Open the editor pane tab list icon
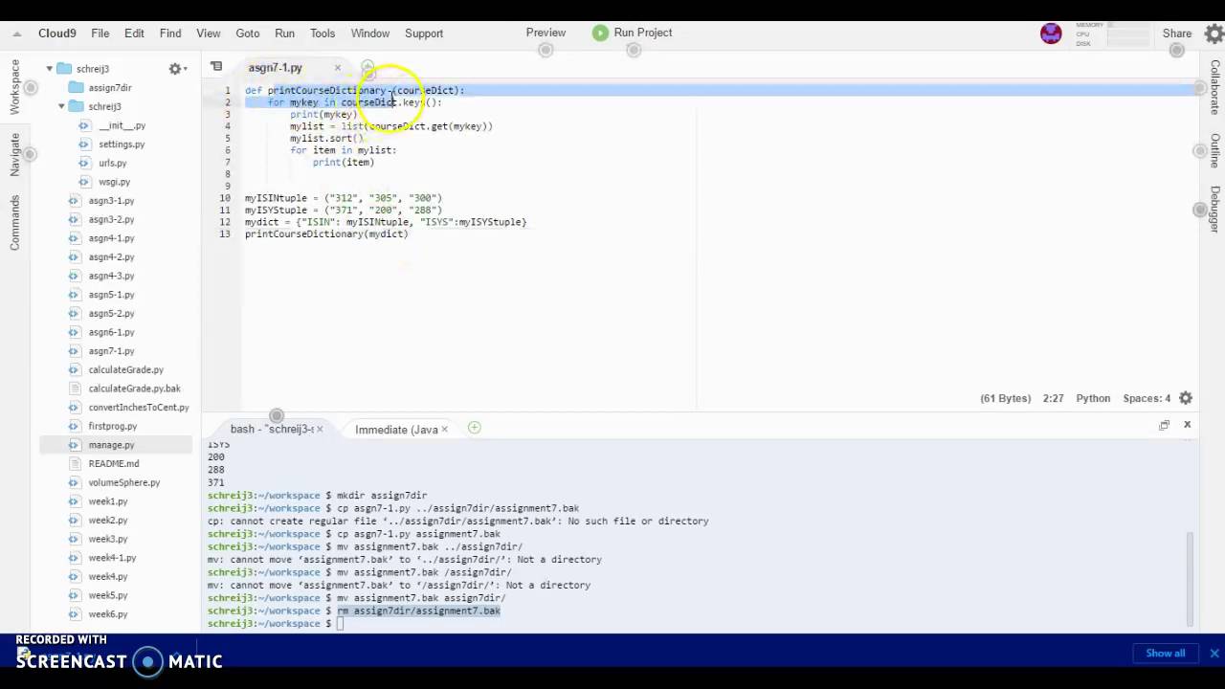1225x689 pixels. (x=216, y=67)
